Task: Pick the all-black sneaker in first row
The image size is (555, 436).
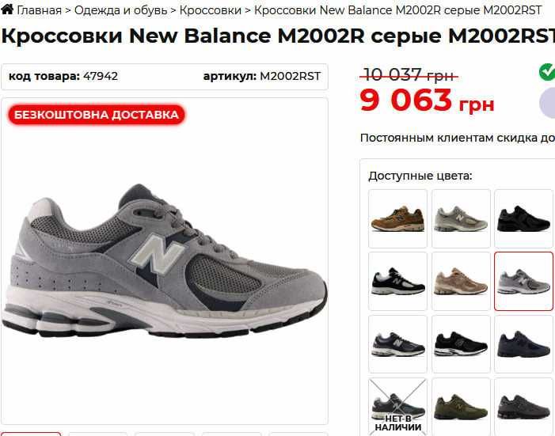Action: [x=524, y=218]
